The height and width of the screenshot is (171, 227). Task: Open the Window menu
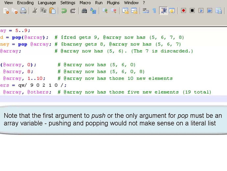pos(131,3)
